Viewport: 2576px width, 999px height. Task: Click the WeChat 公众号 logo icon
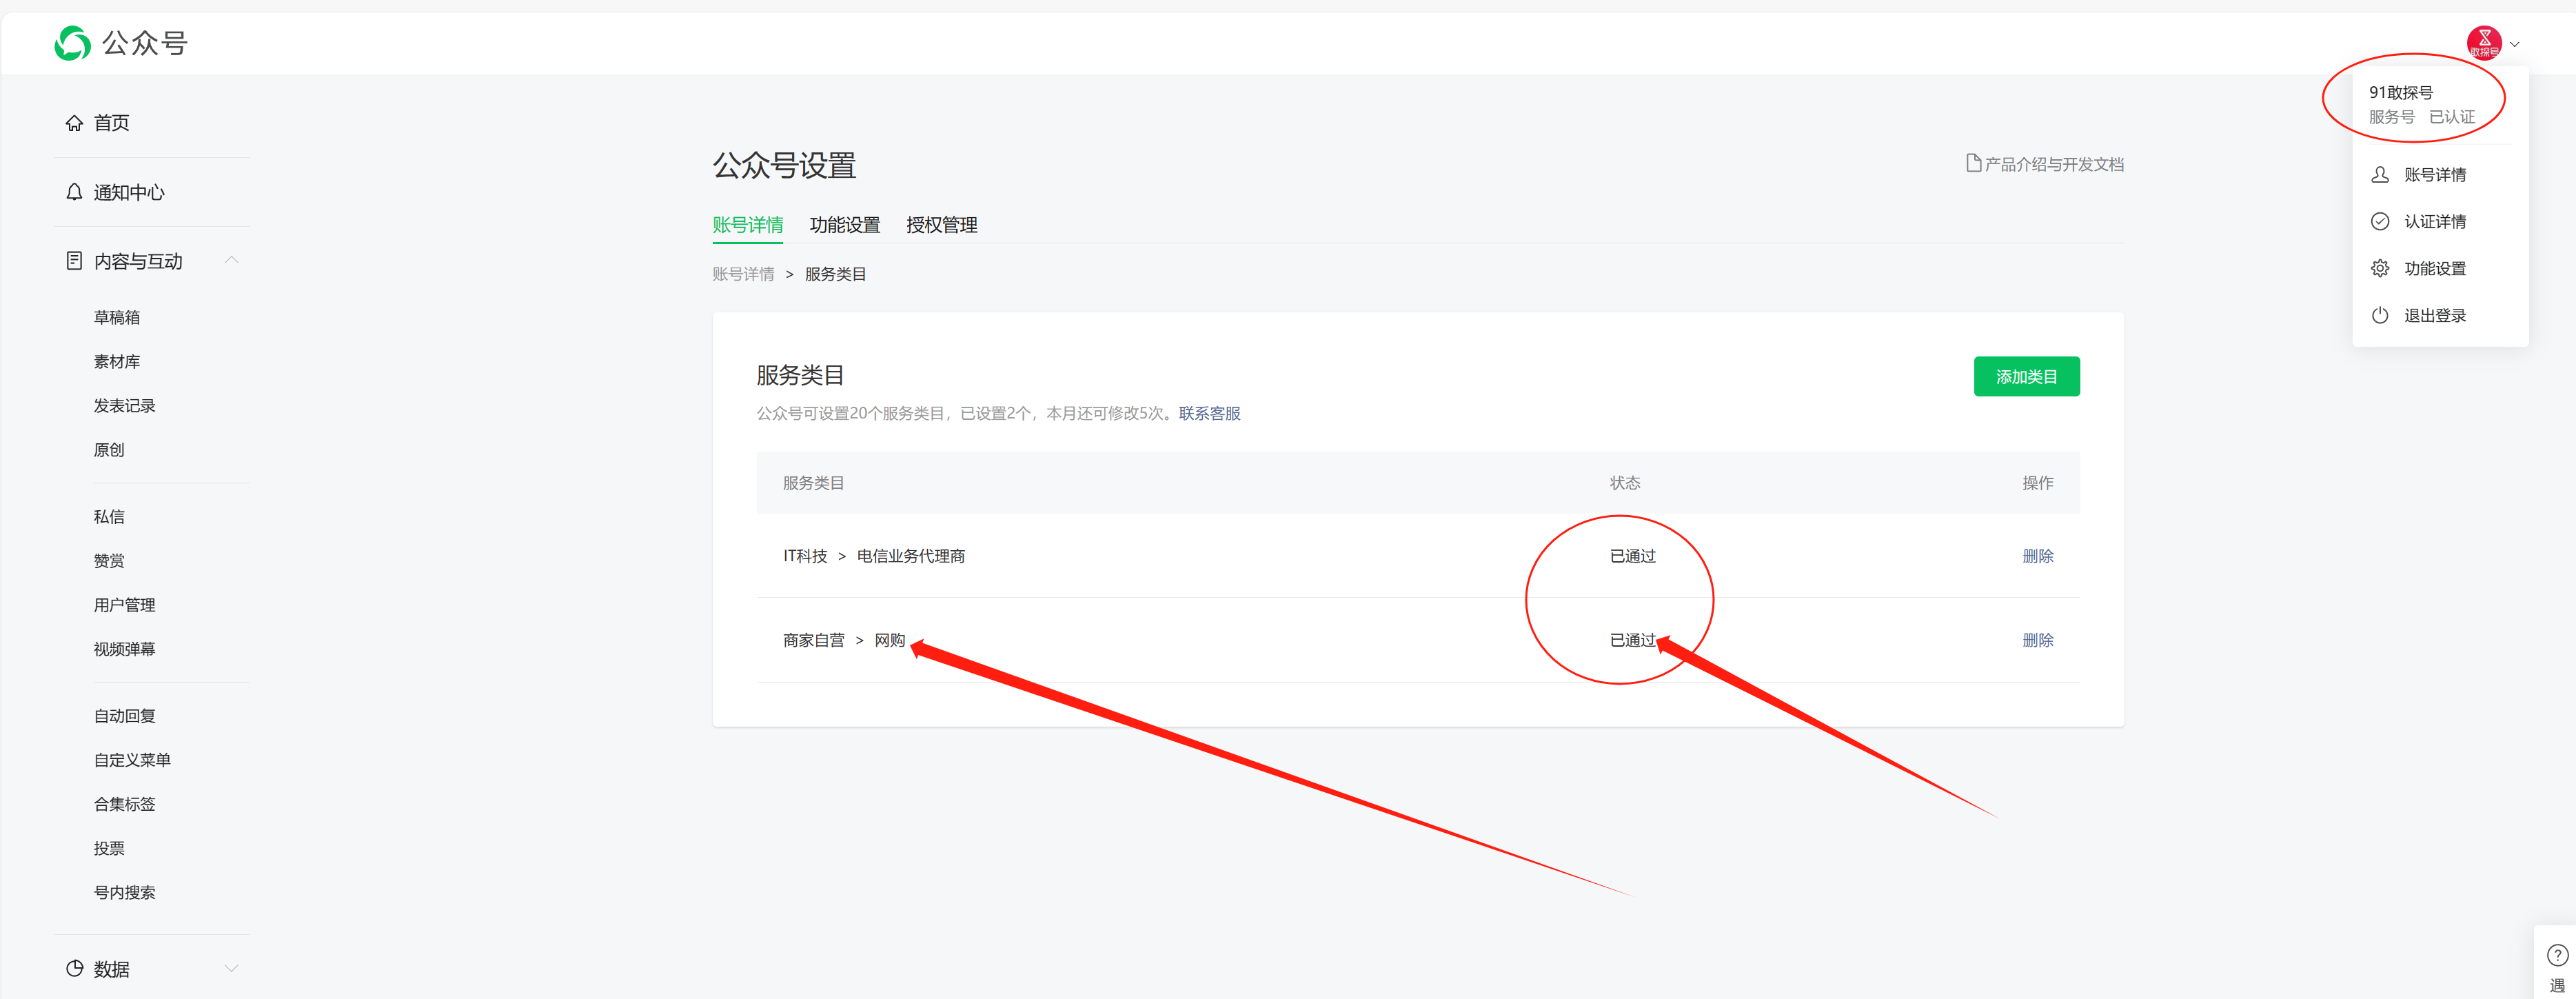(72, 43)
